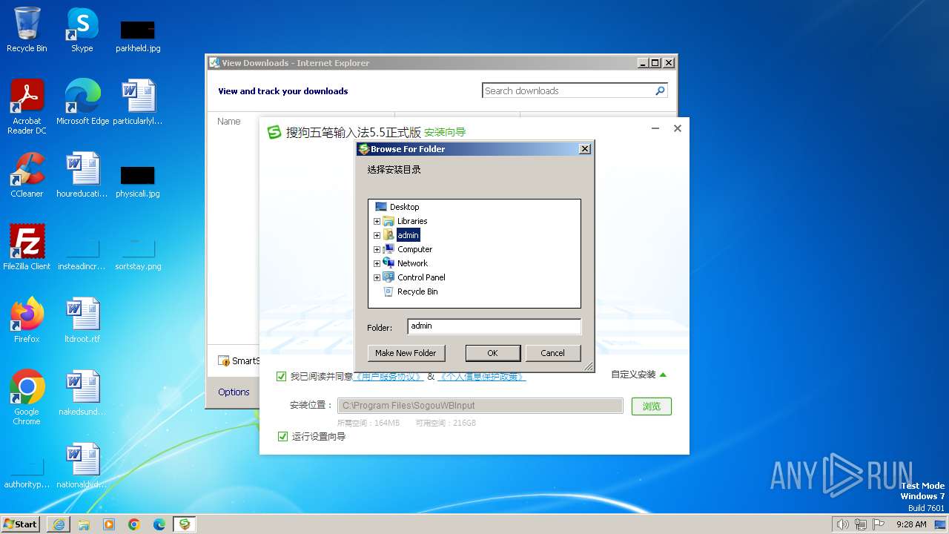Open nakedsund... Word document
The height and width of the screenshot is (534, 949).
82,393
